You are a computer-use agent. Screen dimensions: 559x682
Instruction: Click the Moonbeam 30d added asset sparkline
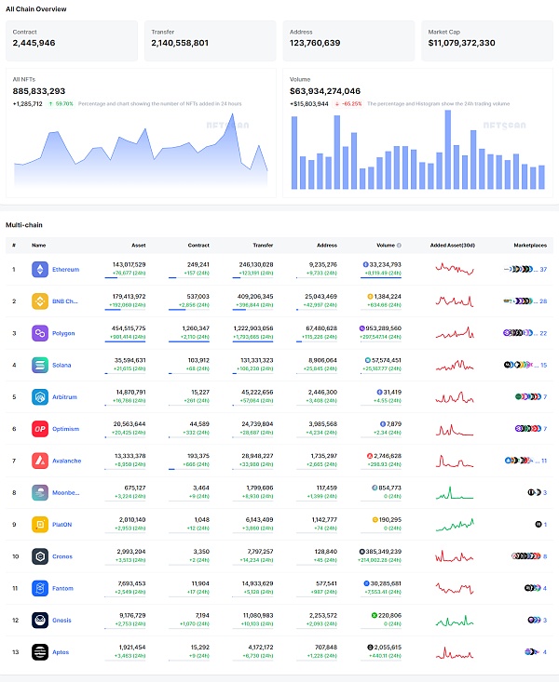(455, 492)
